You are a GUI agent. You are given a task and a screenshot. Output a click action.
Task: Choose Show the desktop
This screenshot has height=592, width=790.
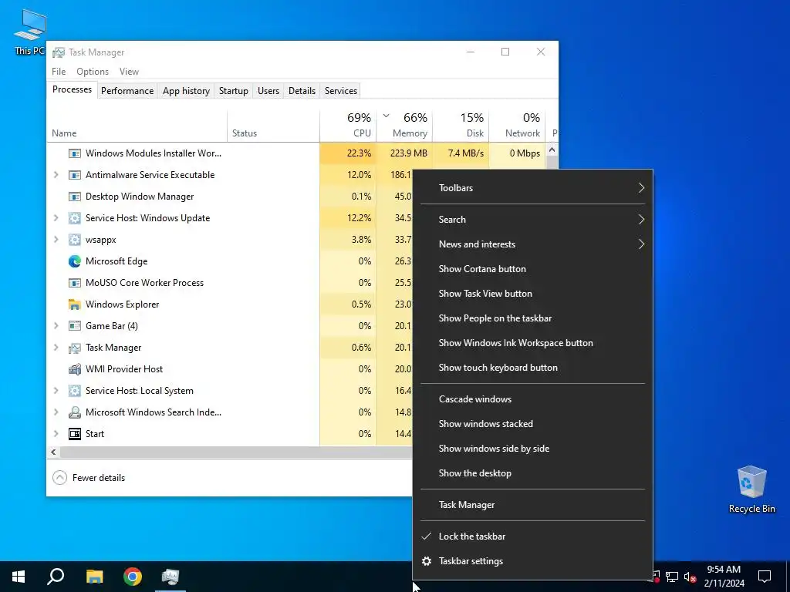(x=532, y=473)
